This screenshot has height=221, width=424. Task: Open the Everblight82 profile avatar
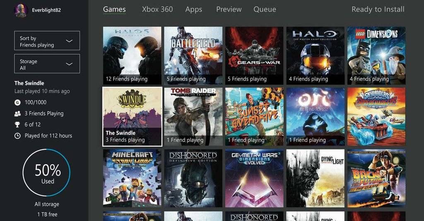(21, 10)
